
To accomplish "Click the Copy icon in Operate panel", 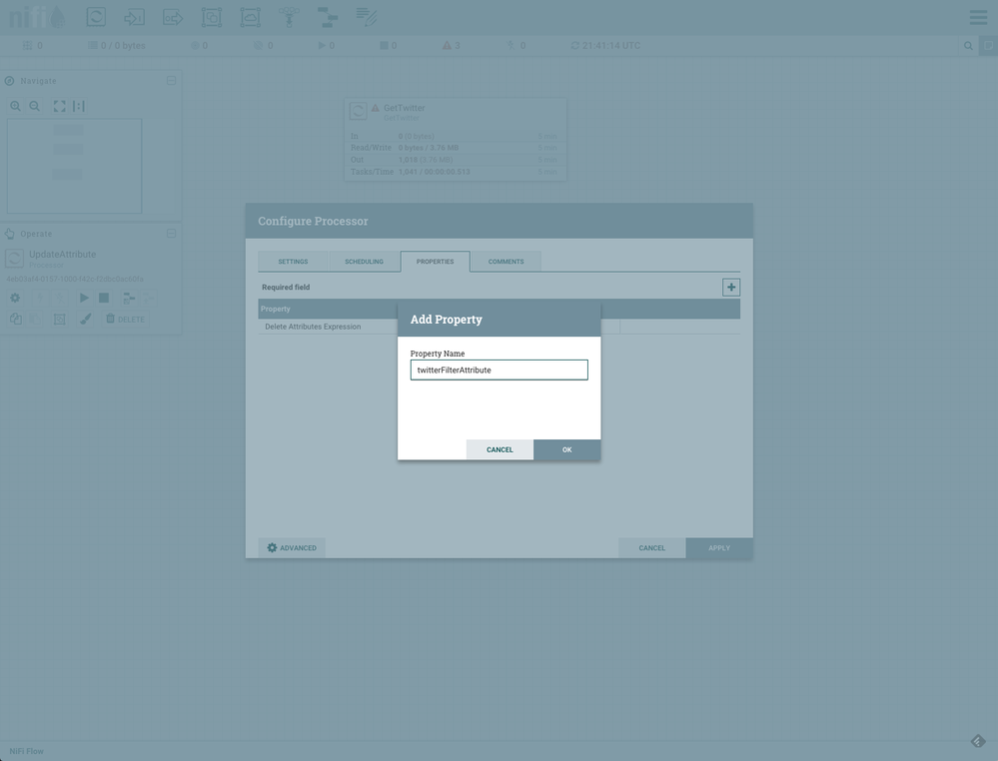I will pos(15,319).
